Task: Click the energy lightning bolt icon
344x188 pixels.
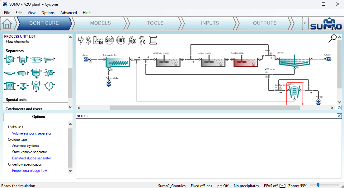Action: (81, 40)
